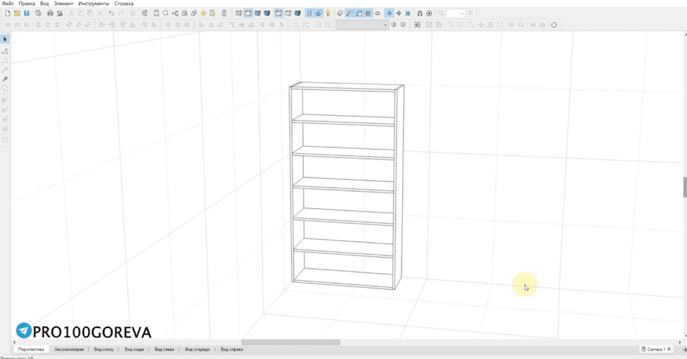Click the horizontal scrollbar thumb below the viewport
687x359 pixels.
coord(291,342)
